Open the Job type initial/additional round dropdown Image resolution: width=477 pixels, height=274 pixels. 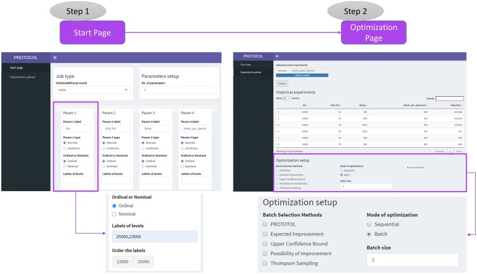click(92, 90)
